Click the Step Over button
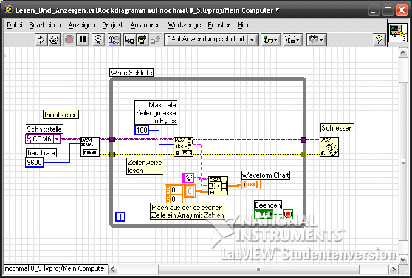The height and width of the screenshot is (278, 412). click(142, 40)
